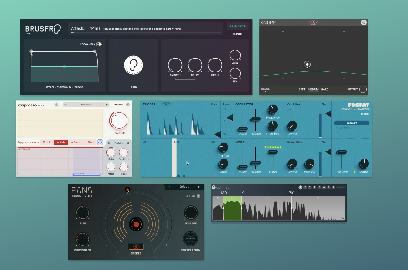Screen dimensions: 408x270
Task: Click the Stereo mode icon in Pana
Action: pyautogui.click(x=136, y=246)
